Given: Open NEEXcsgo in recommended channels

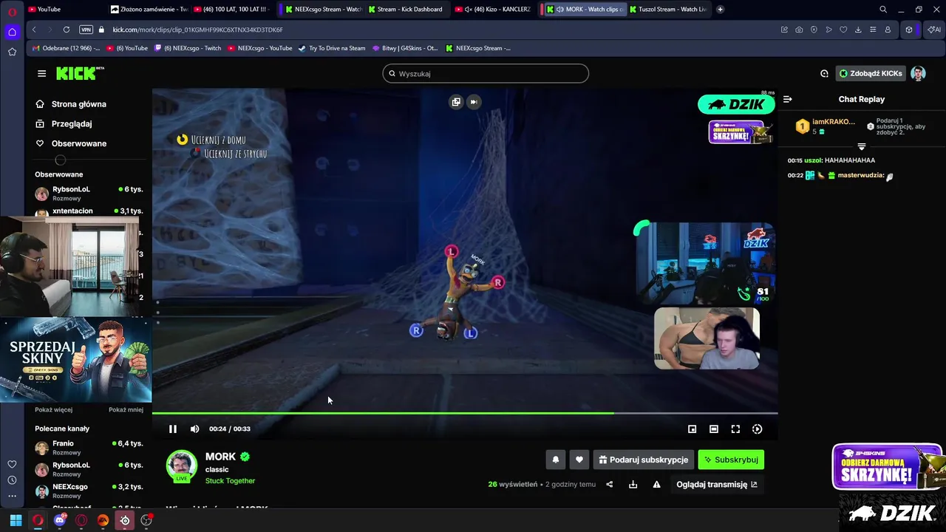Looking at the screenshot, I should (x=89, y=491).
